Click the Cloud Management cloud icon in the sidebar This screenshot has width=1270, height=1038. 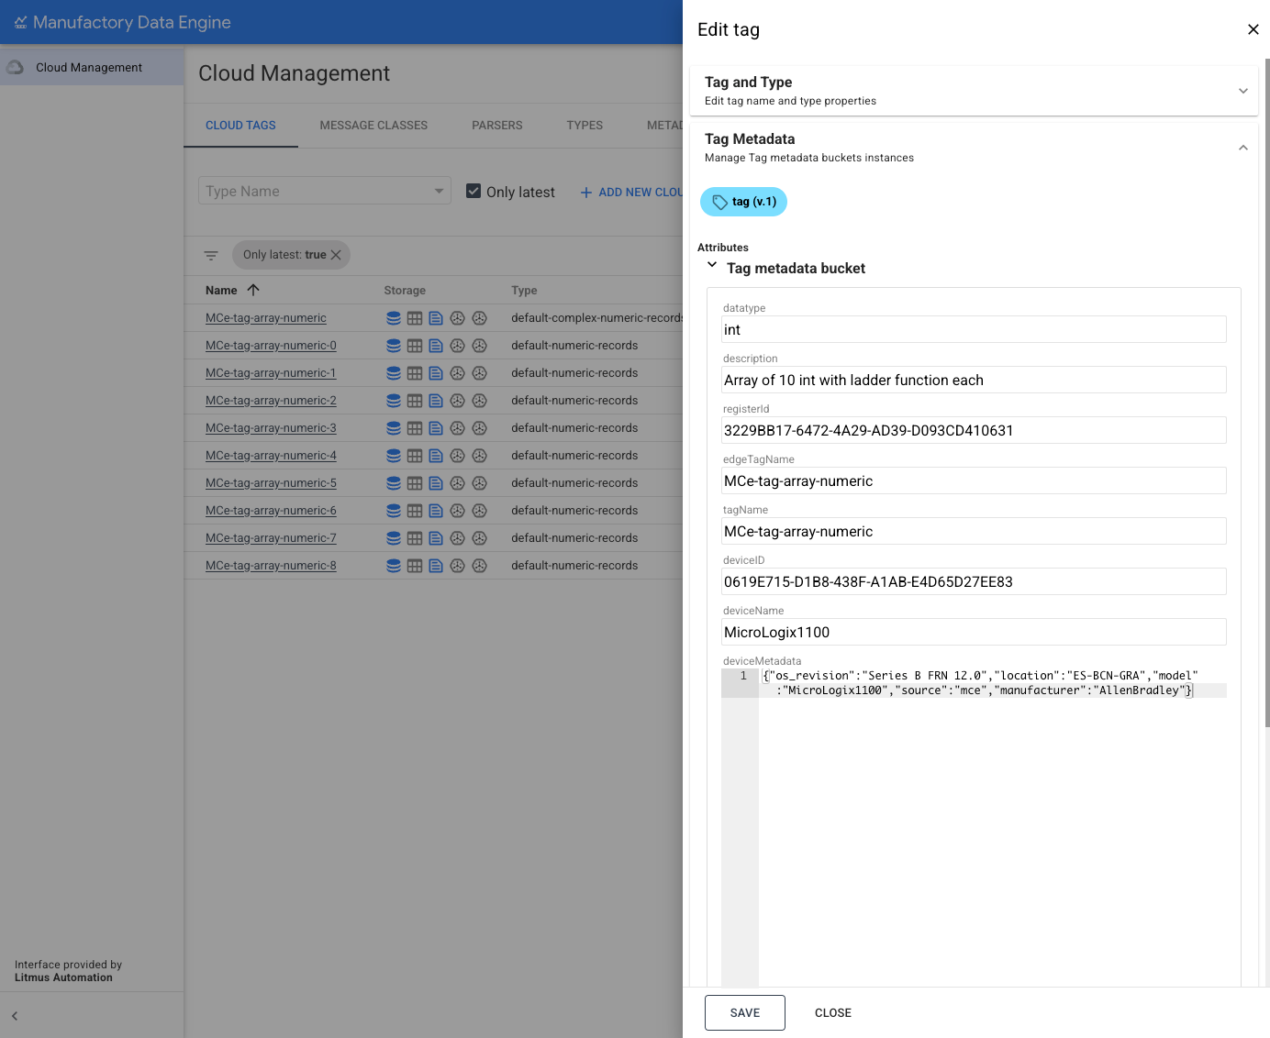[15, 66]
